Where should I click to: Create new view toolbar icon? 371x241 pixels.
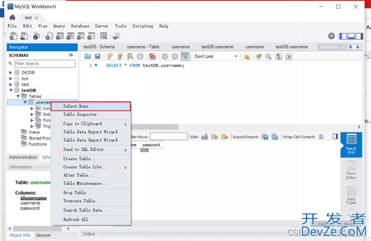(x=70, y=36)
